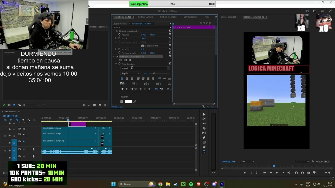Switch to Sonido esencial tab

point(191,17)
